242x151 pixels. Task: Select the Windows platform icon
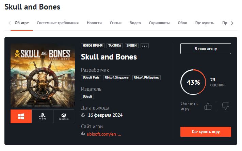(x=21, y=116)
